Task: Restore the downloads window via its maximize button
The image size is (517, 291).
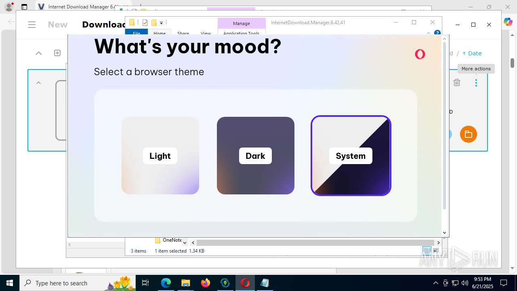Action: coord(473,25)
